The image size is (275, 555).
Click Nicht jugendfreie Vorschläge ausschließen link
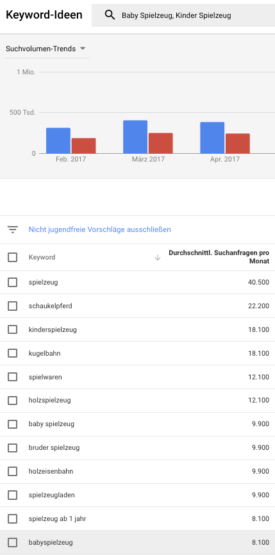point(100,229)
